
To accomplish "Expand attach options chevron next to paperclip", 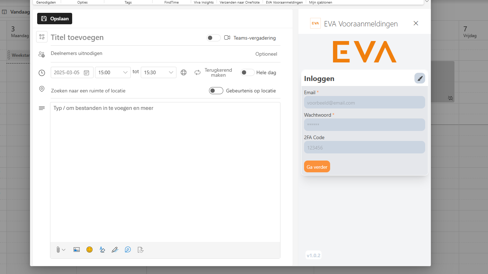I will pyautogui.click(x=64, y=250).
